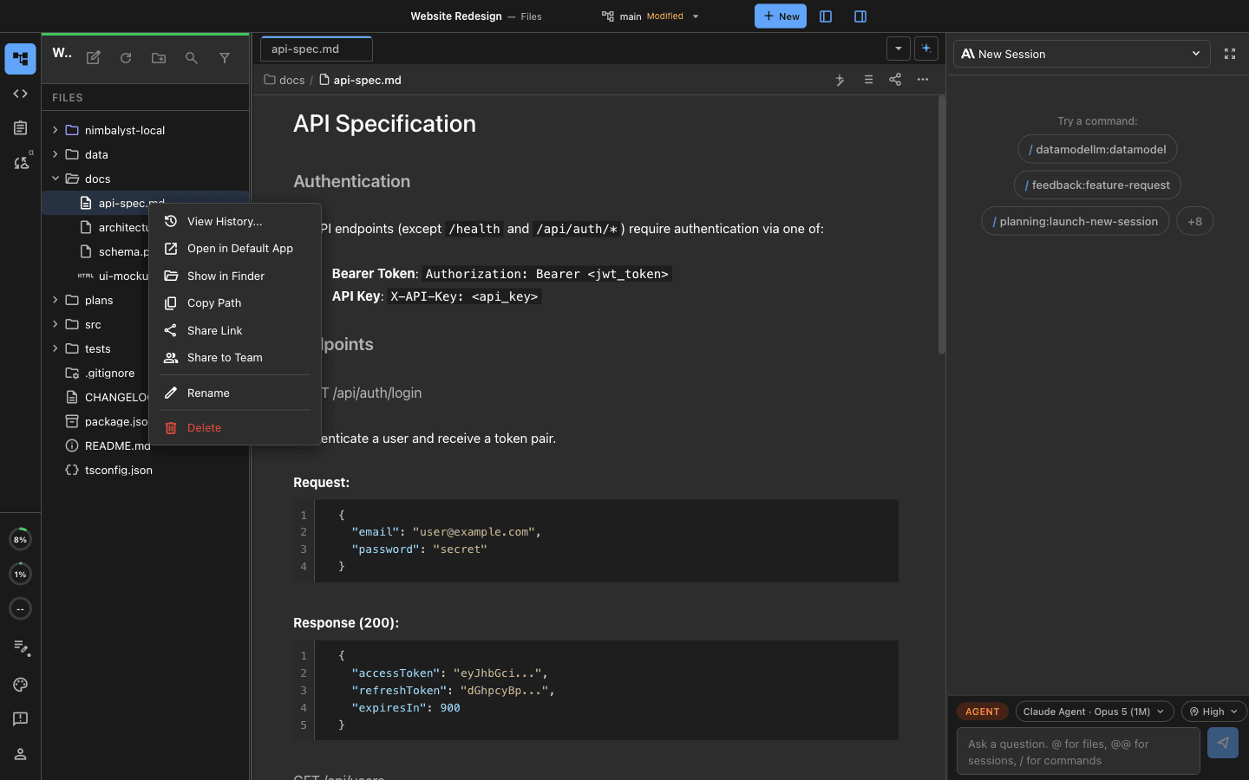Choose Delete from context menu

click(x=235, y=427)
